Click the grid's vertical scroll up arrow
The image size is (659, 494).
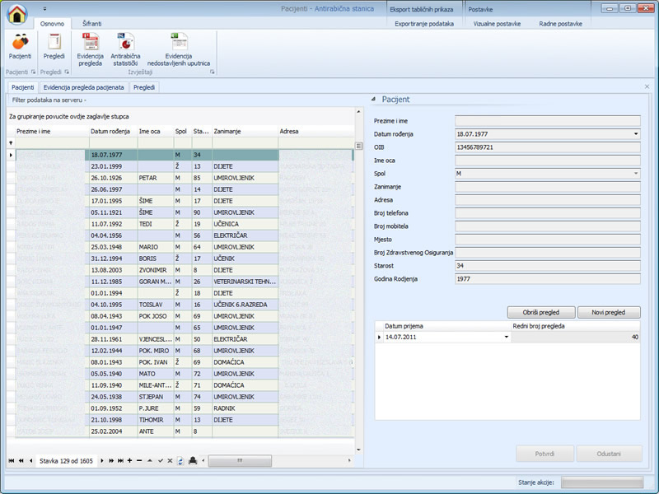tap(358, 111)
